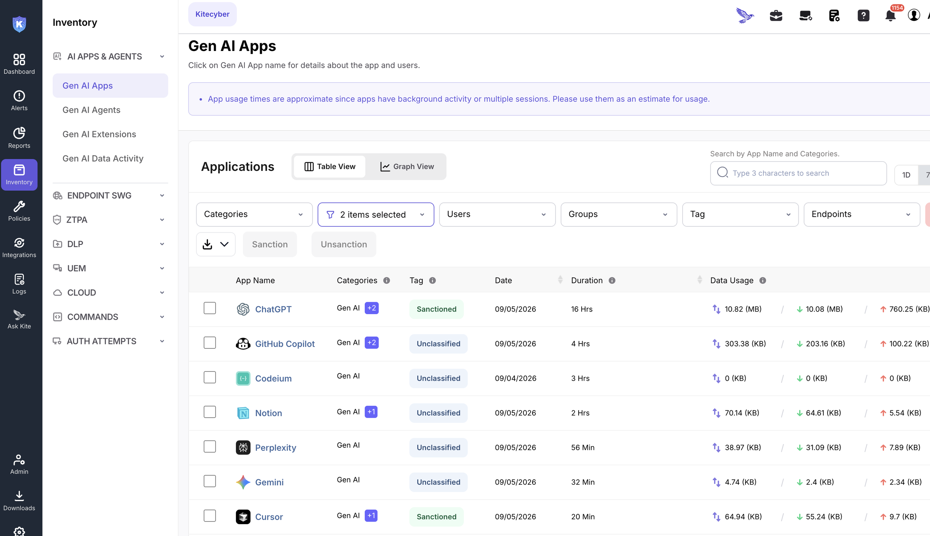Go to Reports in the left rail
This screenshot has height=536, width=930.
[19, 138]
